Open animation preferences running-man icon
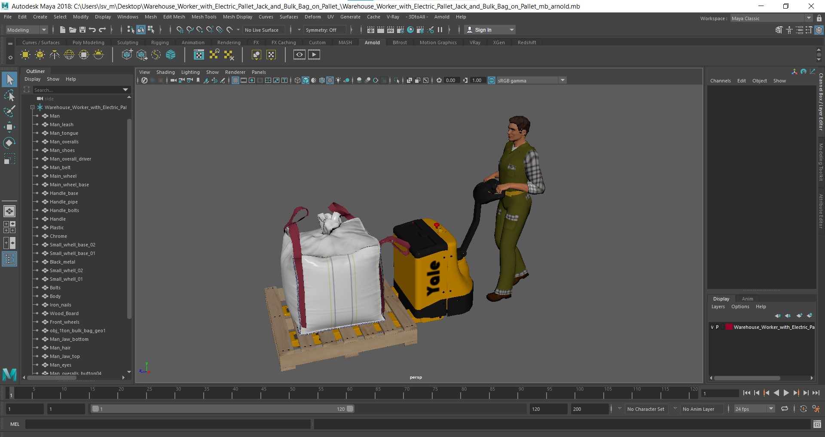 816,409
